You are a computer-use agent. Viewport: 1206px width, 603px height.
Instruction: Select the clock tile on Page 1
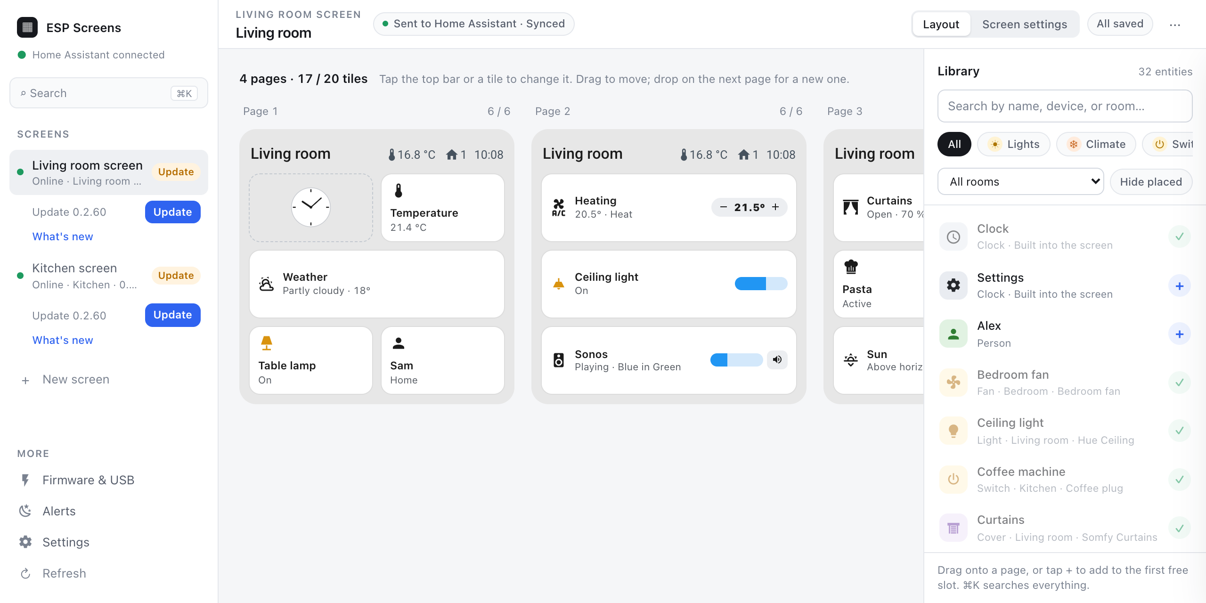coord(311,208)
